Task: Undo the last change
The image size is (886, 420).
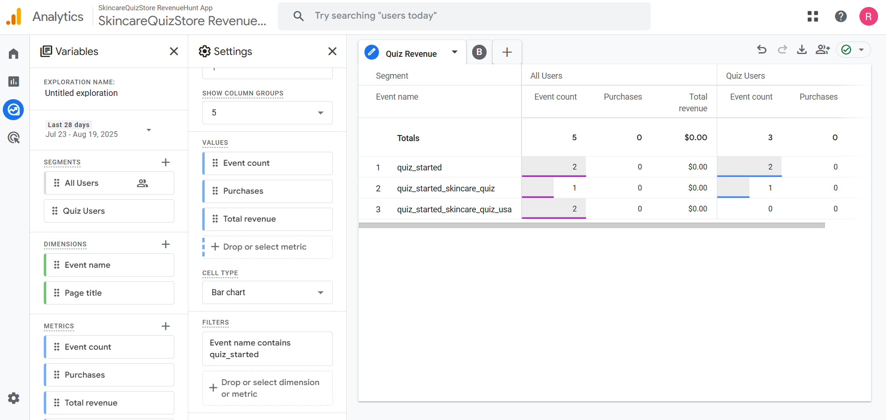Action: pyautogui.click(x=762, y=49)
